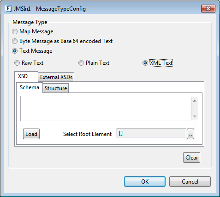Open root element chooser via the ".." button

(x=190, y=134)
